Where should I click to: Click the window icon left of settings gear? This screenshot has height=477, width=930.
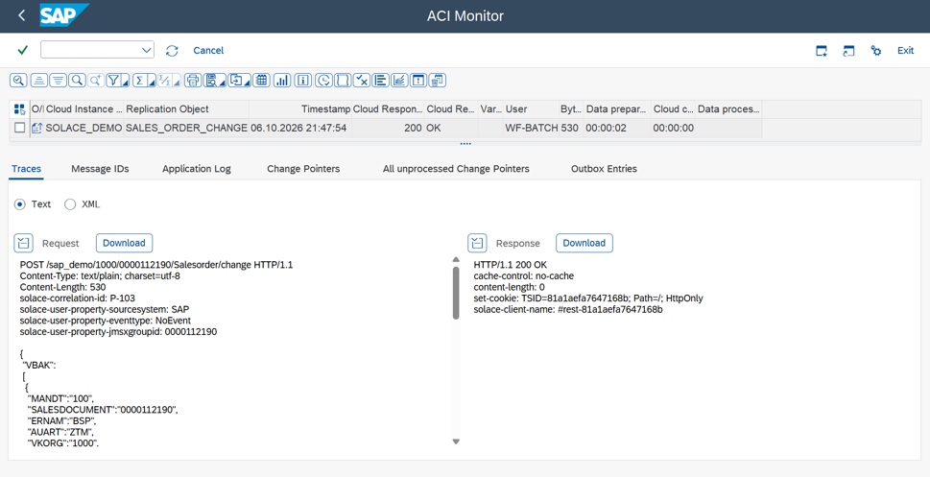click(848, 51)
